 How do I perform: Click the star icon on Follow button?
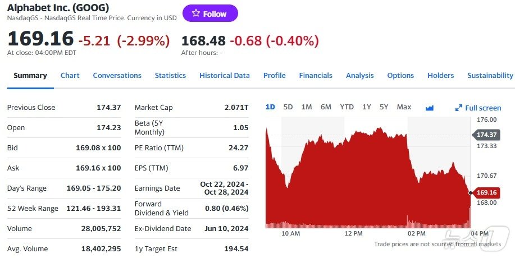coord(195,13)
